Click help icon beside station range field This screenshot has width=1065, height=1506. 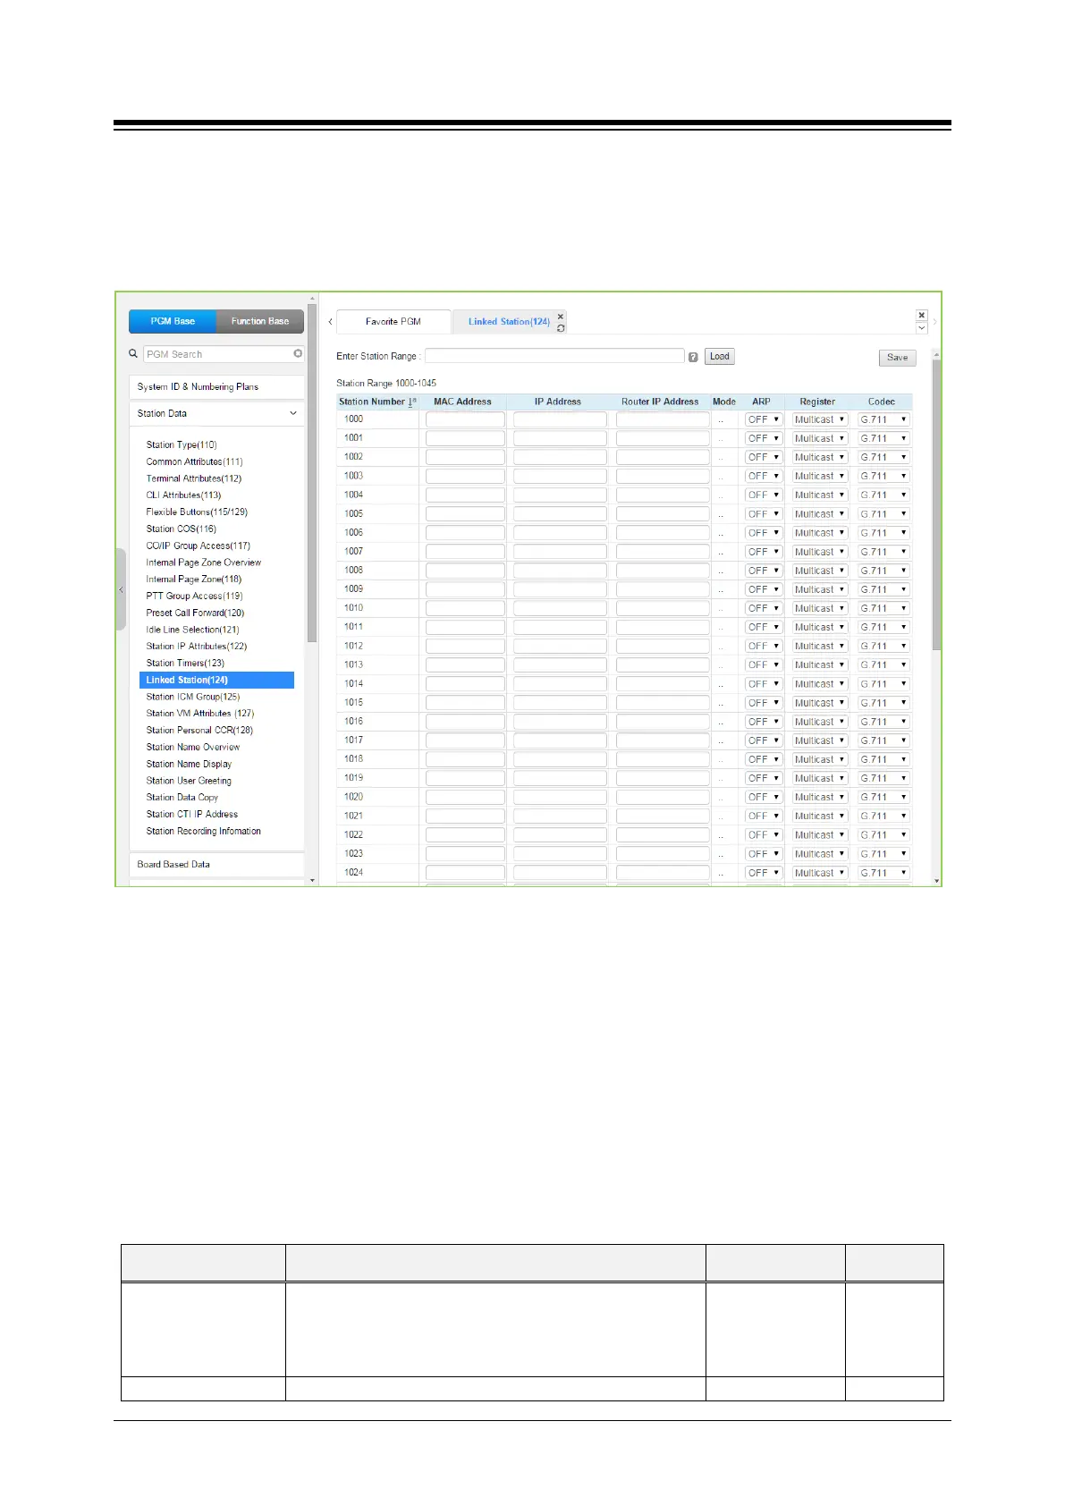(693, 357)
